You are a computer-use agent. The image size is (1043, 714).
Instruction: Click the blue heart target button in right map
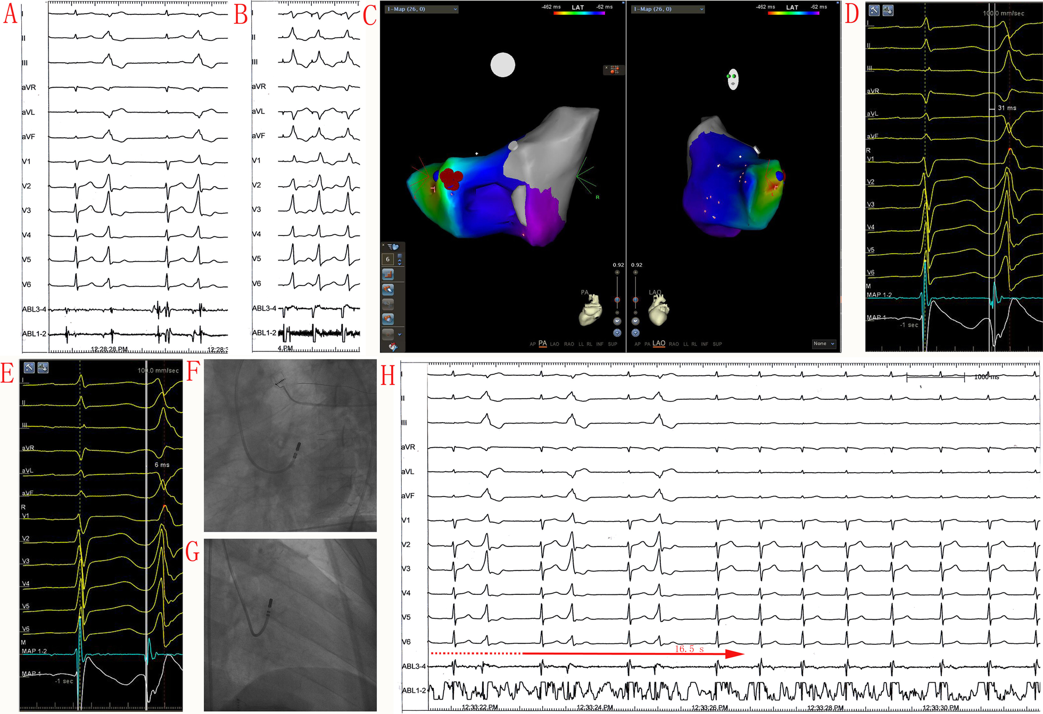click(x=635, y=333)
